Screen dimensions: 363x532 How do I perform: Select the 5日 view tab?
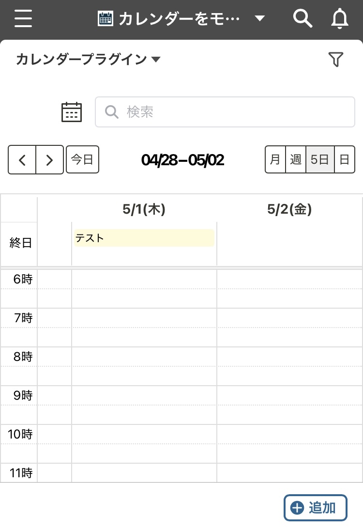[320, 159]
